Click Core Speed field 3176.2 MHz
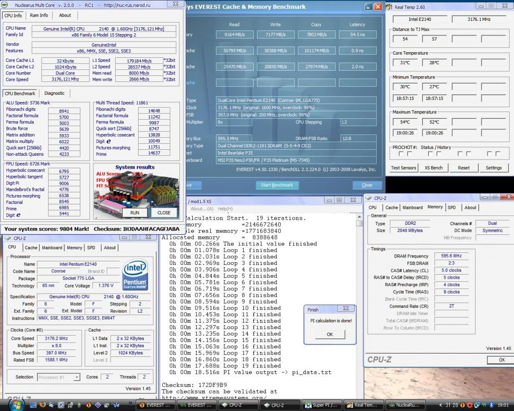 56,338
